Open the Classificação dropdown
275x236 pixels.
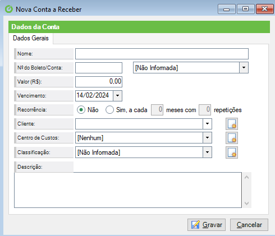click(207, 152)
